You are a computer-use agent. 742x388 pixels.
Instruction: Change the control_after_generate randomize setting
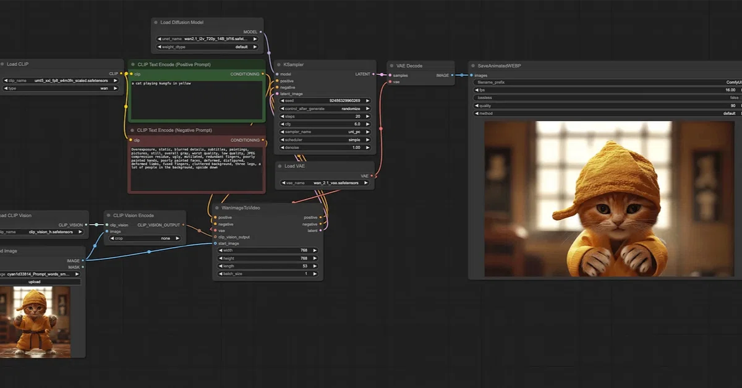[325, 108]
